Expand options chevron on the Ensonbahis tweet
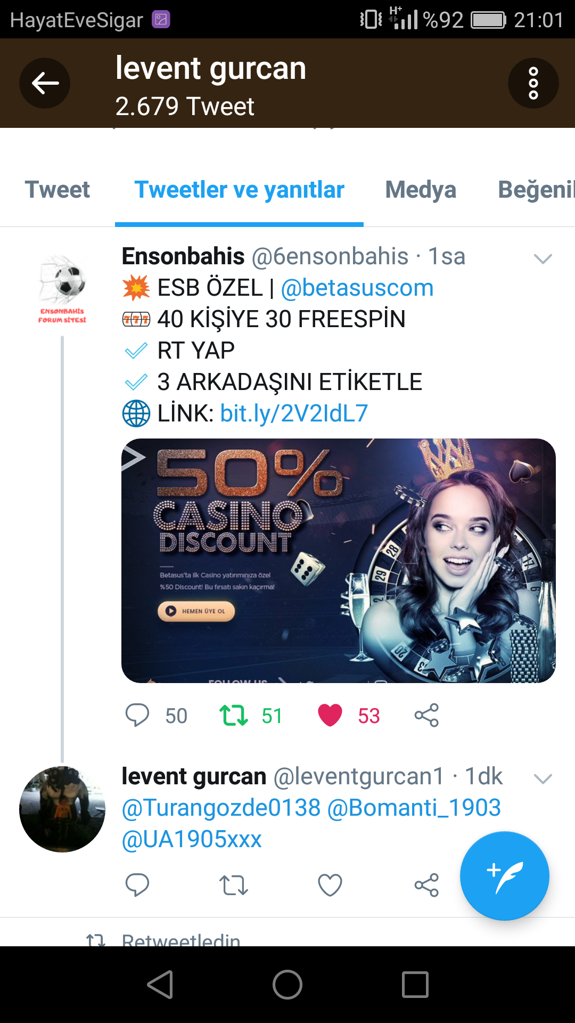 (x=543, y=259)
